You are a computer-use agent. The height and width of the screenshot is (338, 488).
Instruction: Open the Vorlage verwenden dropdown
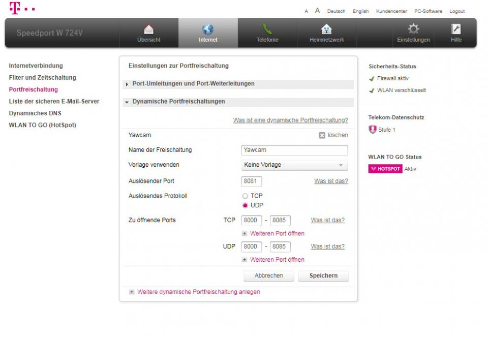pyautogui.click(x=294, y=165)
